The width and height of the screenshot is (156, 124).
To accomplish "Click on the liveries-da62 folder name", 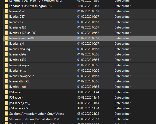I will coord(18,54).
